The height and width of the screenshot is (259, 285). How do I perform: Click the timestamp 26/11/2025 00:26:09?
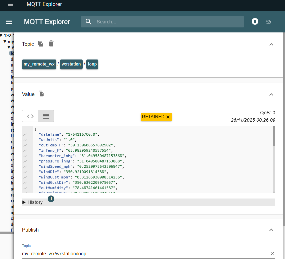[x=253, y=120]
